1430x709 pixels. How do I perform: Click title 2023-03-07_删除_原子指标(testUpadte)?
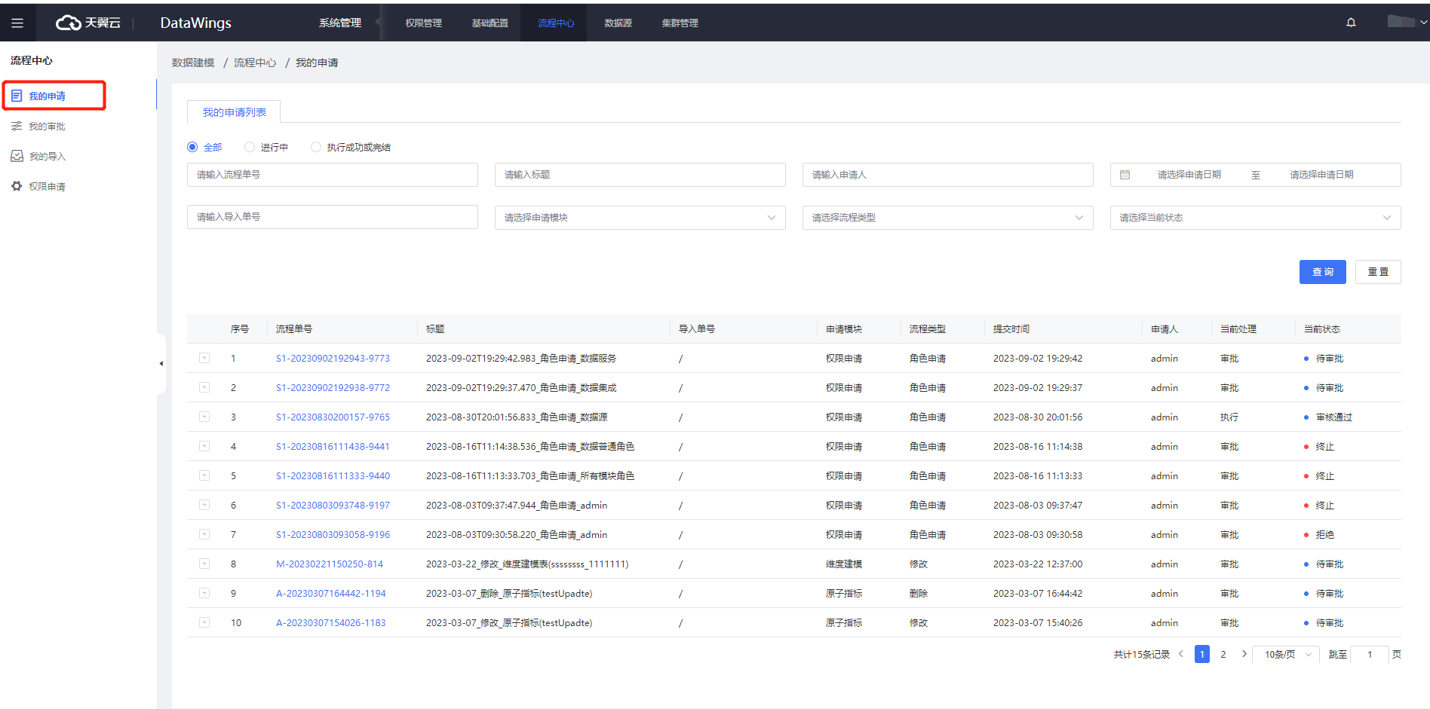(509, 593)
